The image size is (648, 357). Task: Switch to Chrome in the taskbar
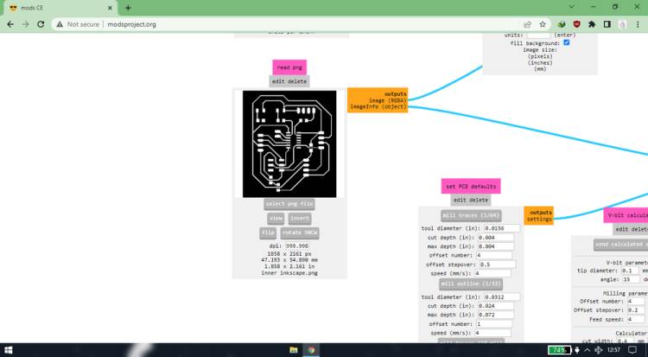(311, 350)
